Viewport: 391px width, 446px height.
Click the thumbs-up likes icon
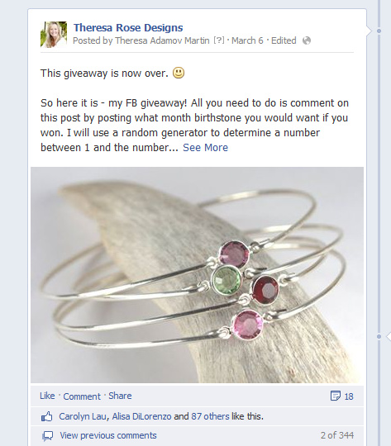pyautogui.click(x=47, y=417)
